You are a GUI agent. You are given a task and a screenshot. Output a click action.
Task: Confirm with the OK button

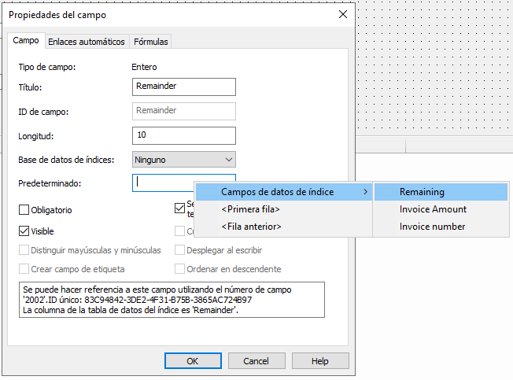pyautogui.click(x=193, y=360)
